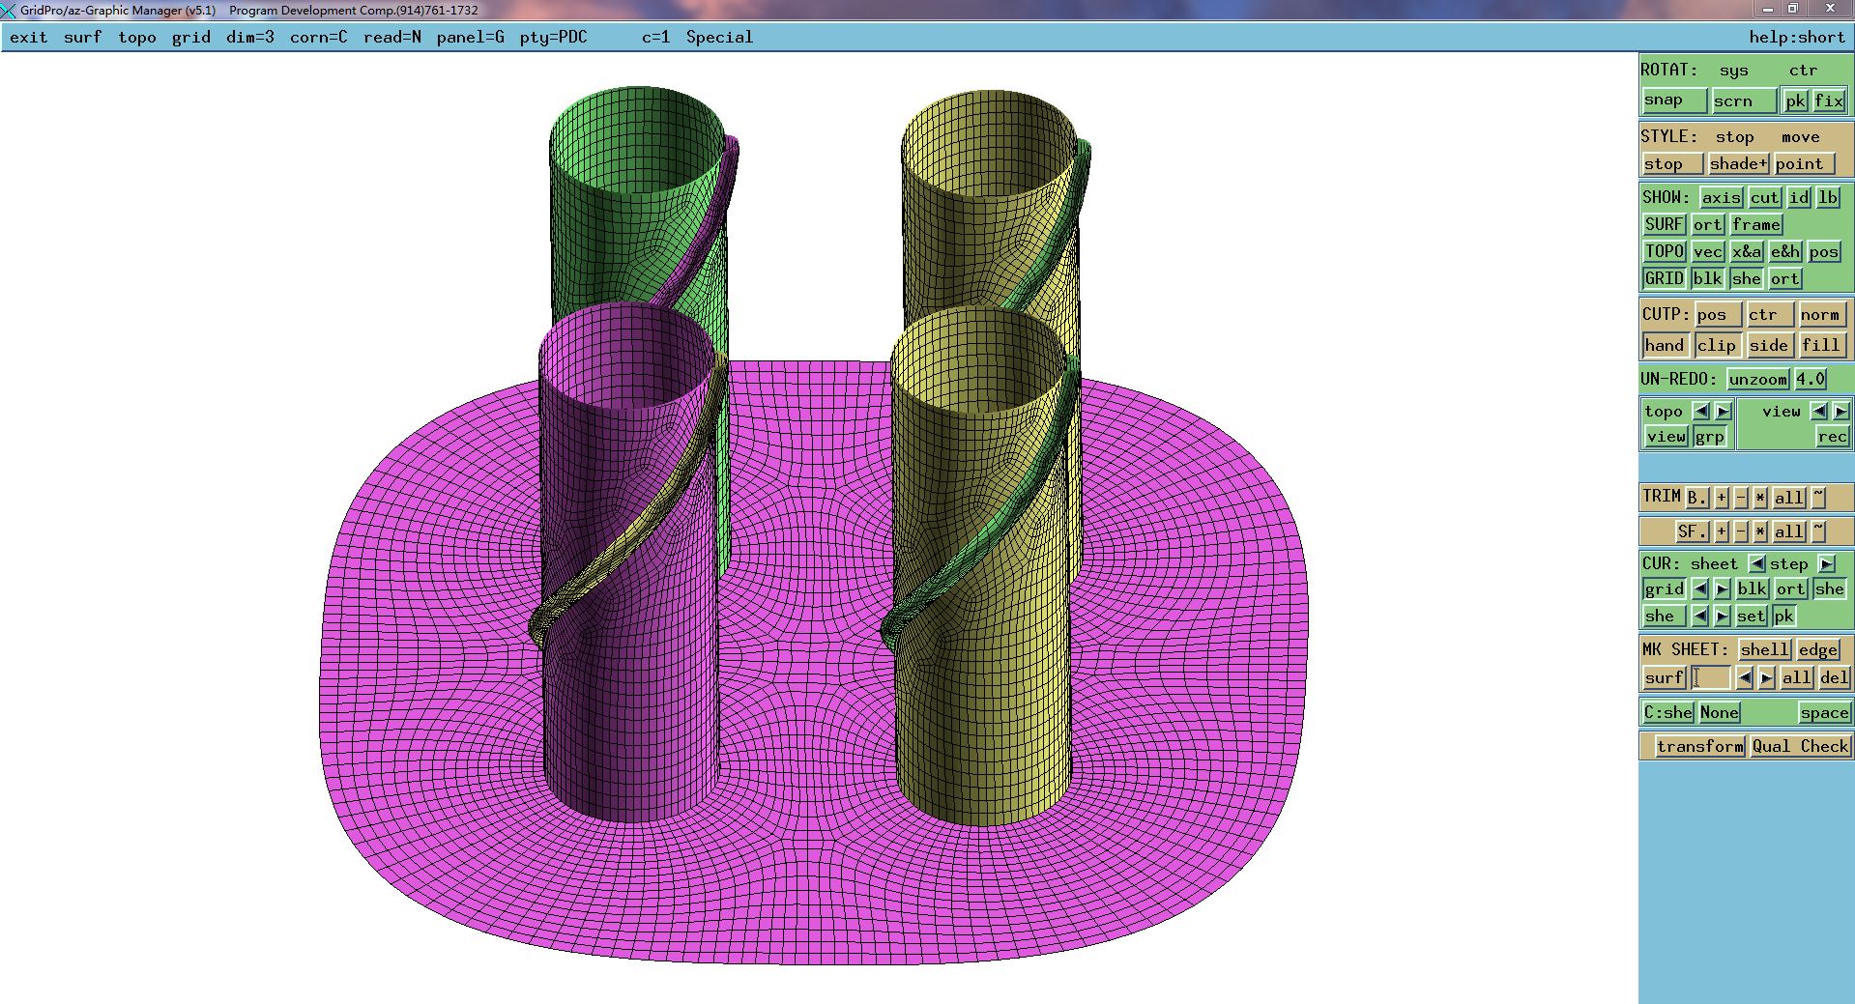Toggle the lb labels in SHOW

click(x=1828, y=197)
